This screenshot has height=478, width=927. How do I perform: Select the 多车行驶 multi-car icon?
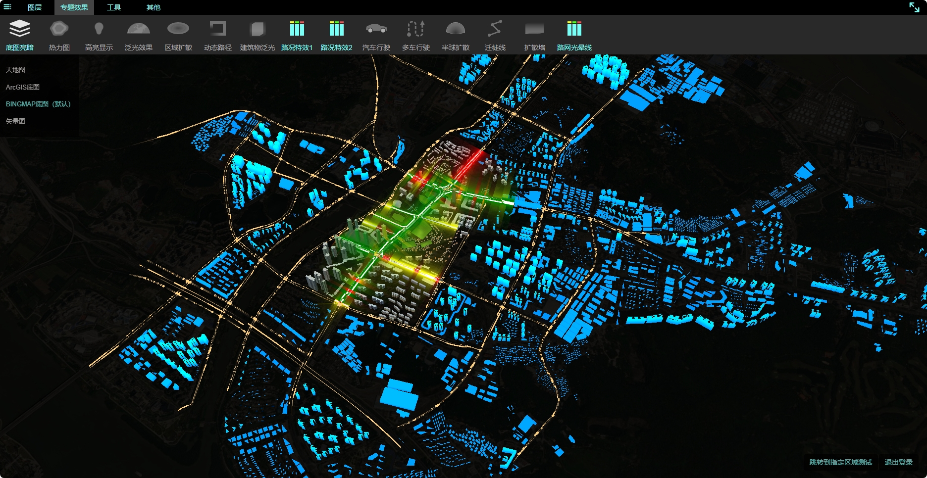pos(416,30)
